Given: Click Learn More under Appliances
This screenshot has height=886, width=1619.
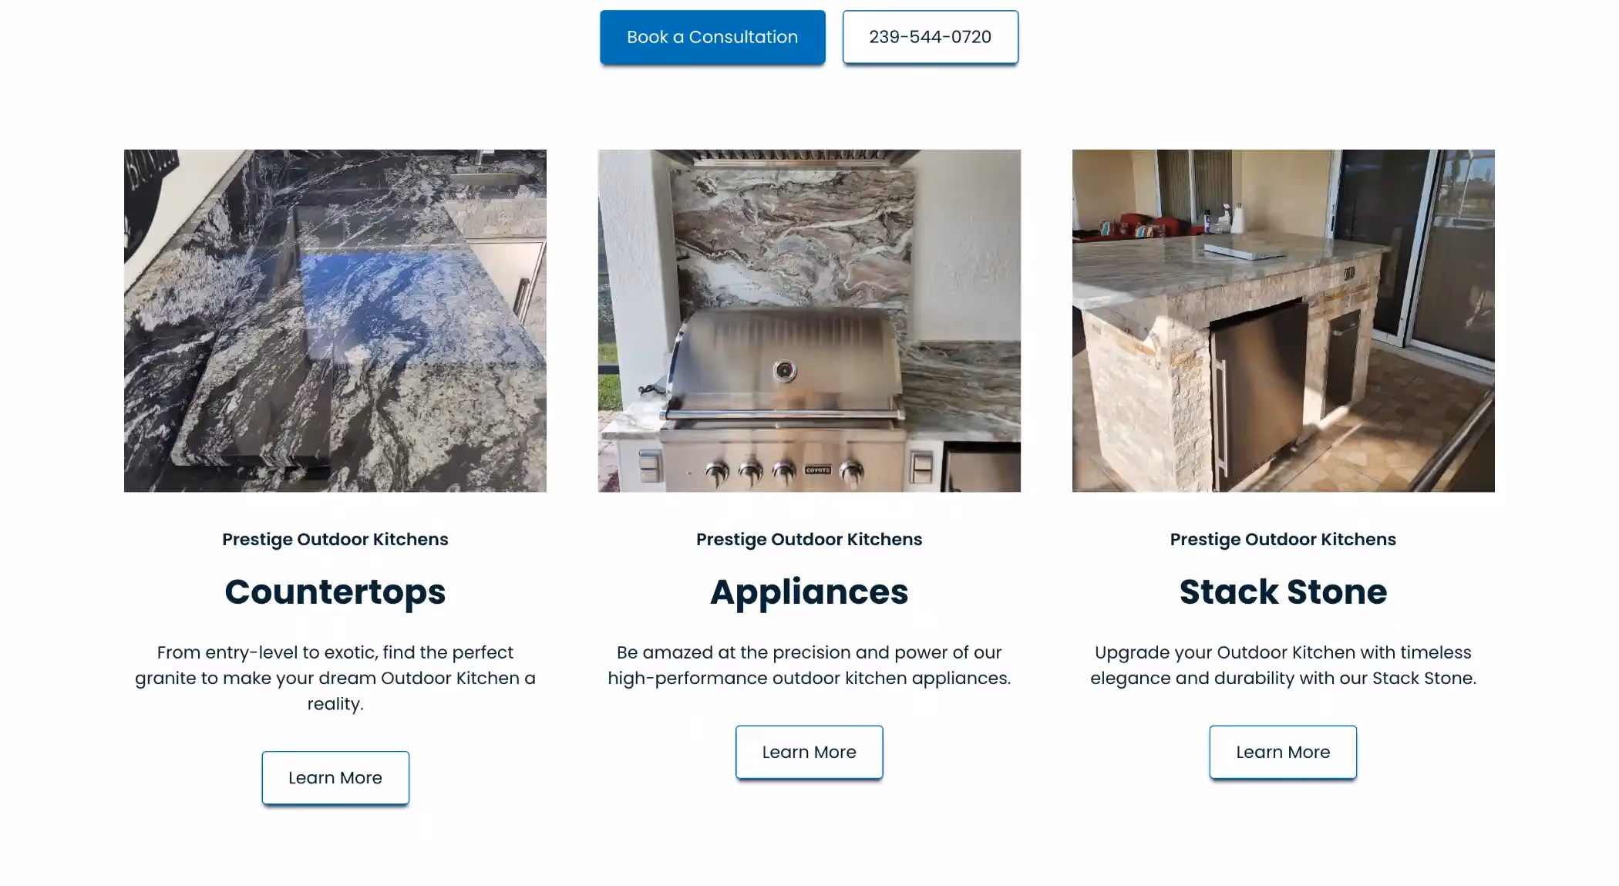Looking at the screenshot, I should (x=809, y=752).
